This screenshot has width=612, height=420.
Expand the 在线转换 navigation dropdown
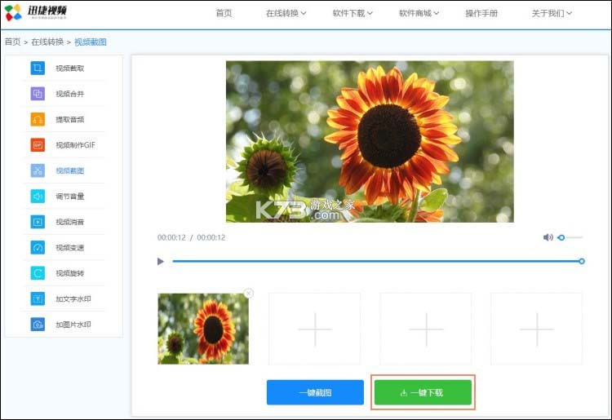tap(286, 13)
